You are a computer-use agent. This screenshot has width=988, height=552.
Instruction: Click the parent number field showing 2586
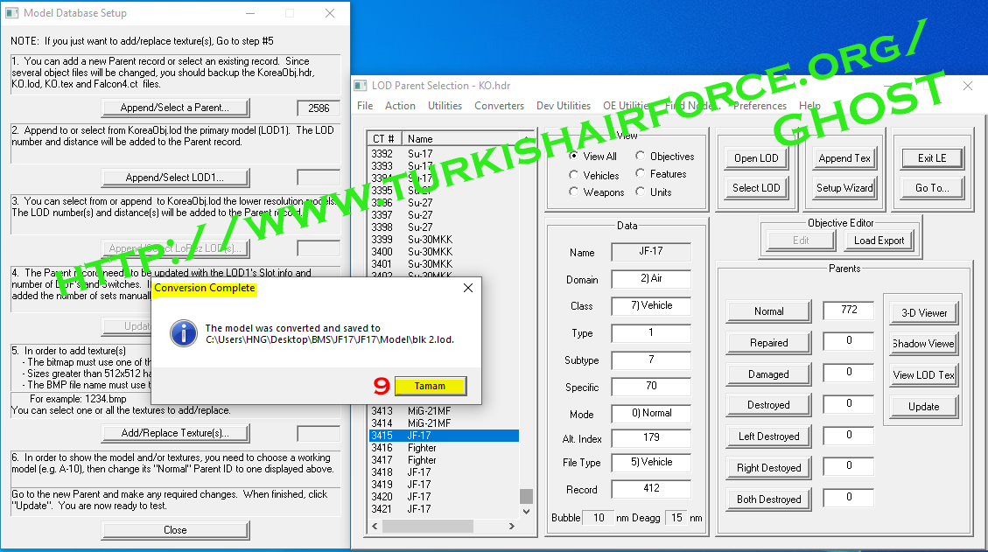(x=319, y=108)
